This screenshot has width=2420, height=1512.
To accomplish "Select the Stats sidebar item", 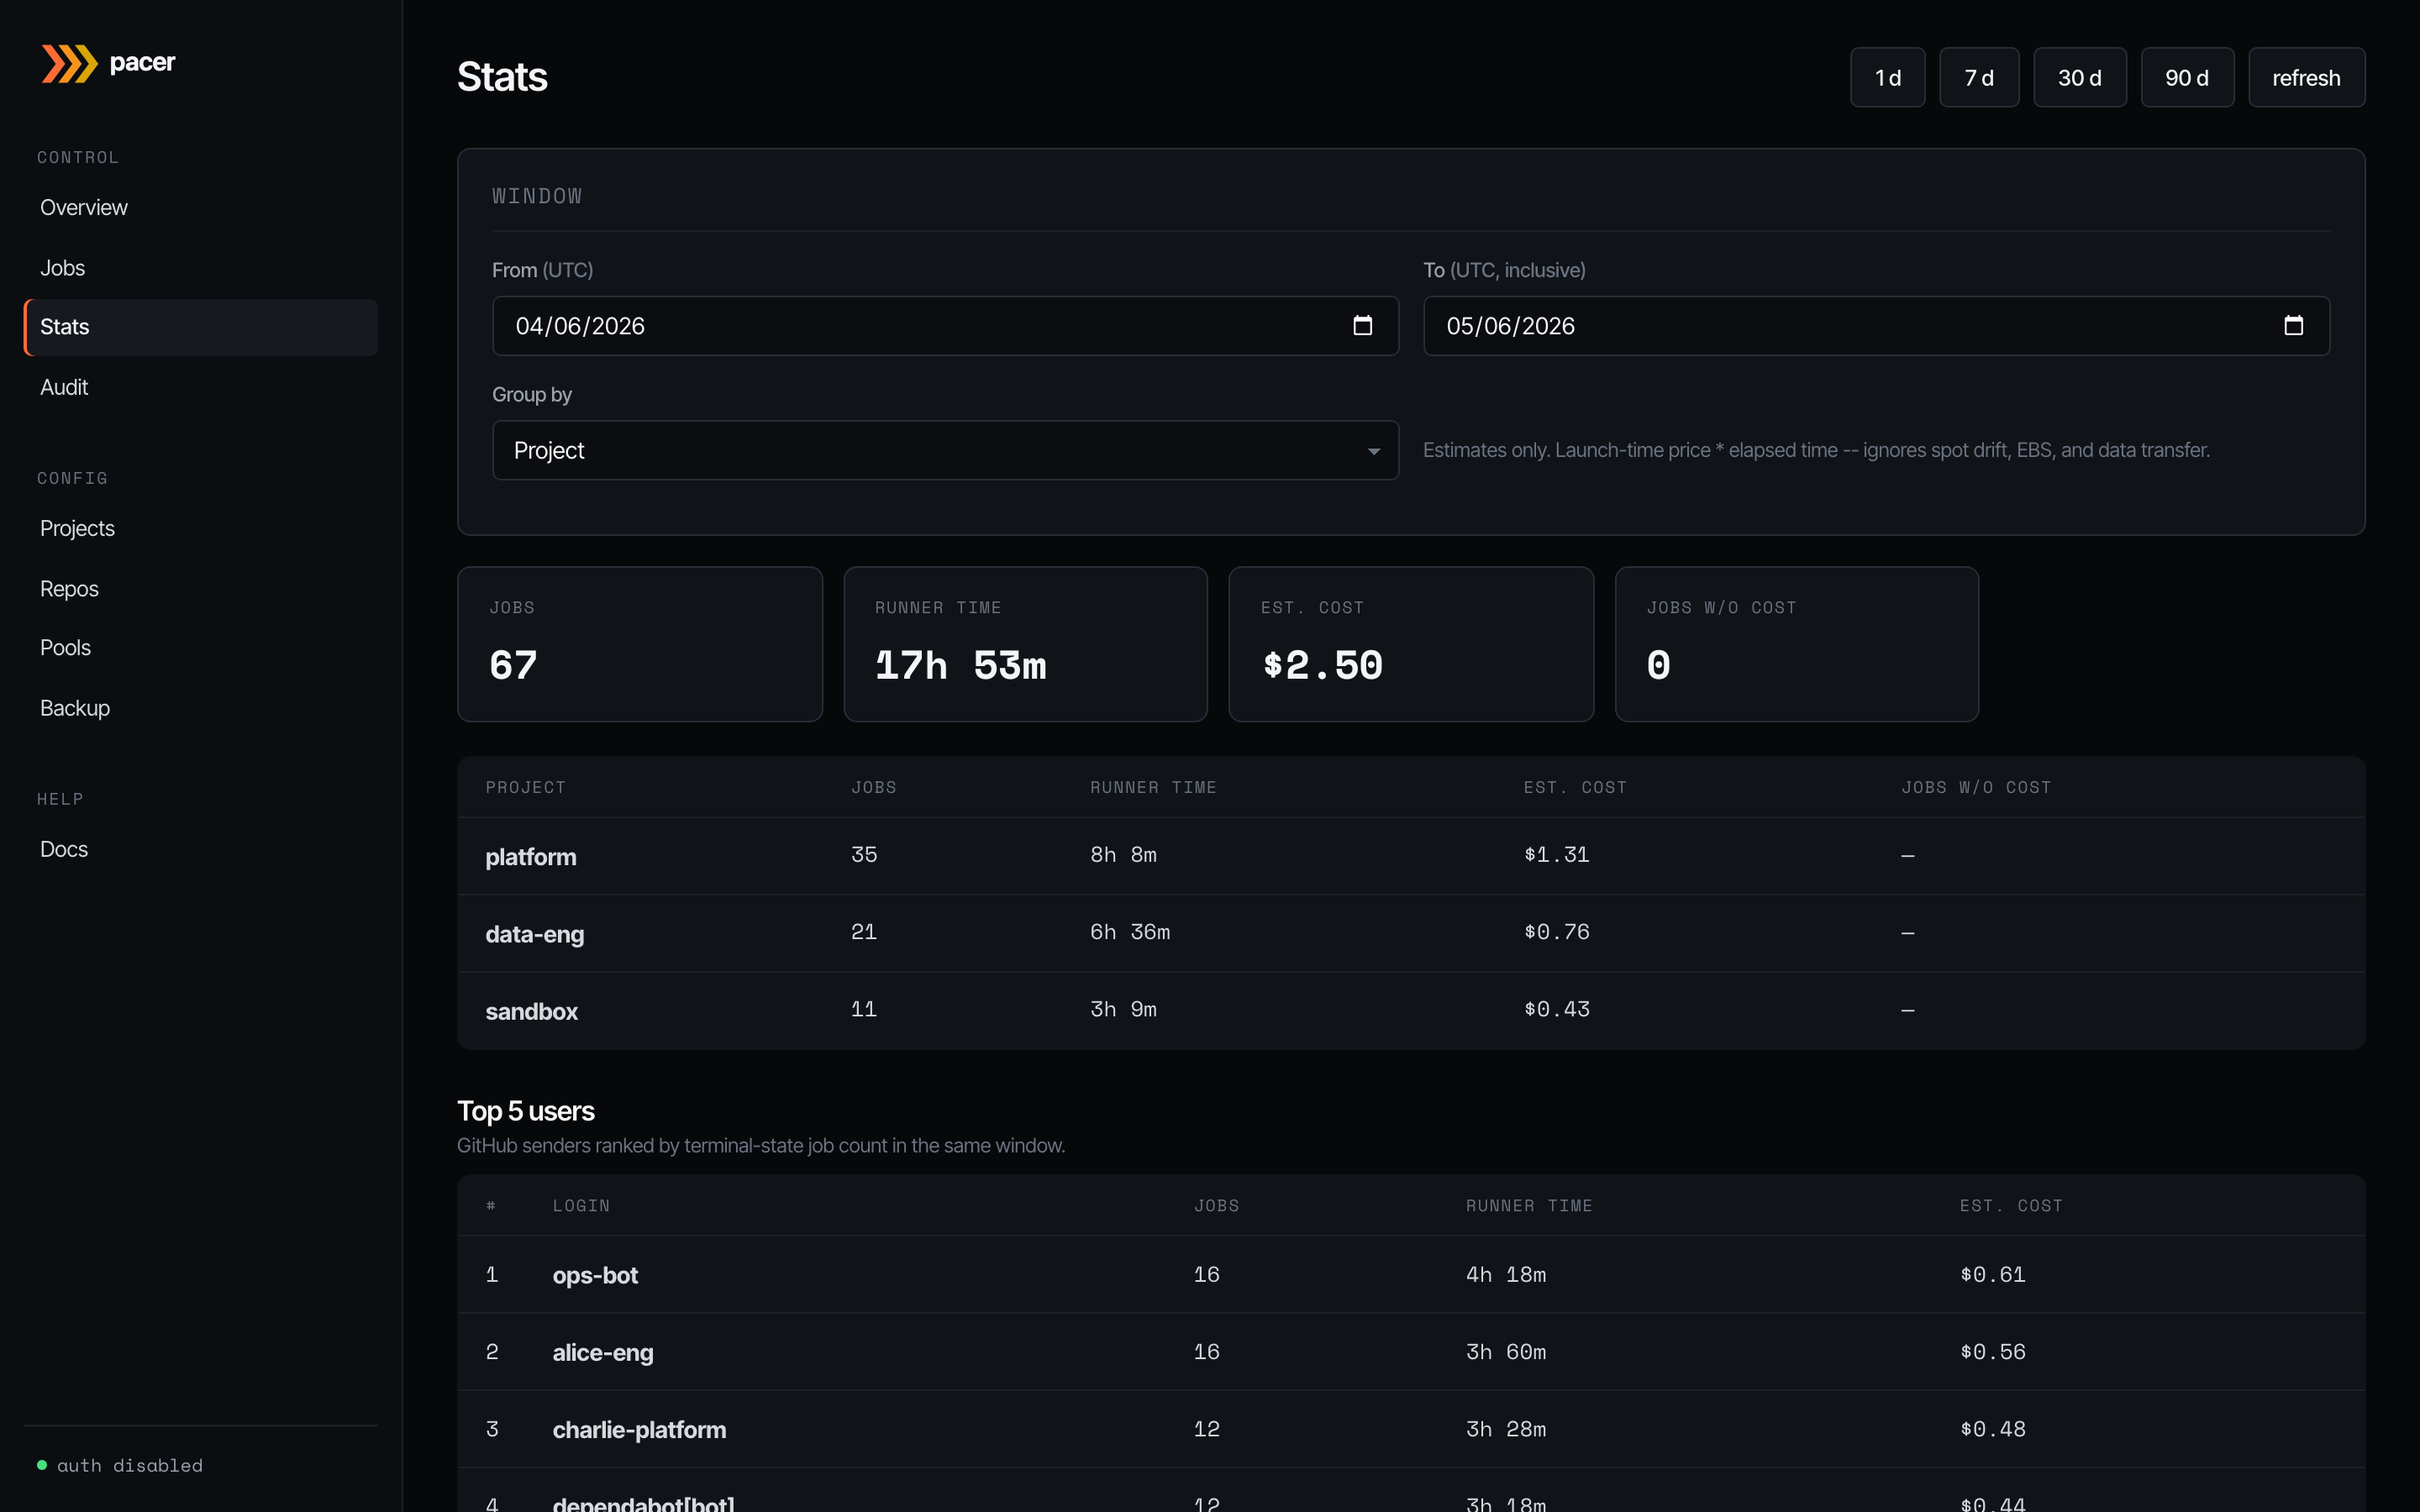I will (201, 327).
